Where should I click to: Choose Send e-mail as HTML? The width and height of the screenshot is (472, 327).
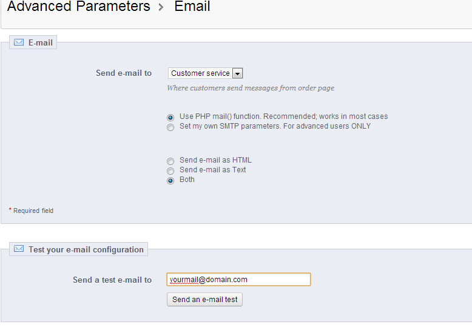click(x=170, y=161)
